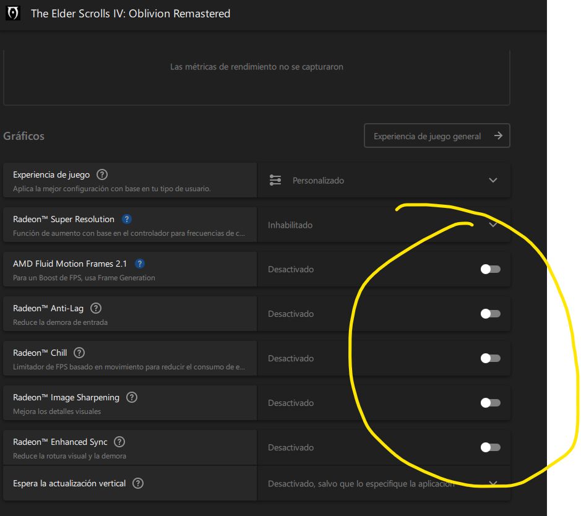The image size is (581, 516).
Task: Toggle Radeon Chill on
Action: point(490,358)
